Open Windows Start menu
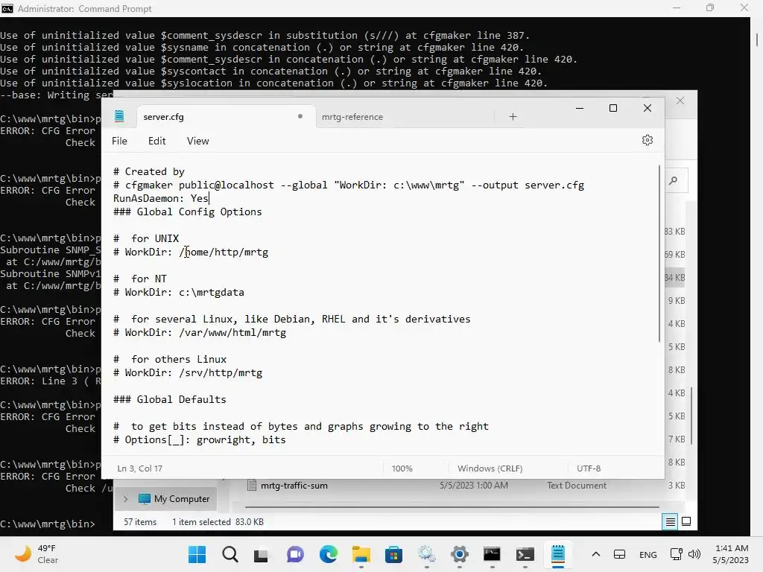763x572 pixels. pyautogui.click(x=197, y=554)
